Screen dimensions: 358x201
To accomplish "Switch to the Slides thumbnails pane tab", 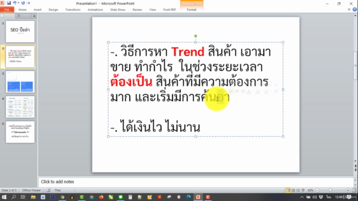I will click(x=3, y=16).
